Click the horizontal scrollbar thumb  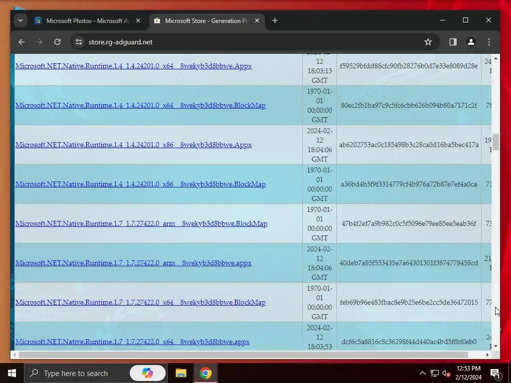[x=244, y=355]
